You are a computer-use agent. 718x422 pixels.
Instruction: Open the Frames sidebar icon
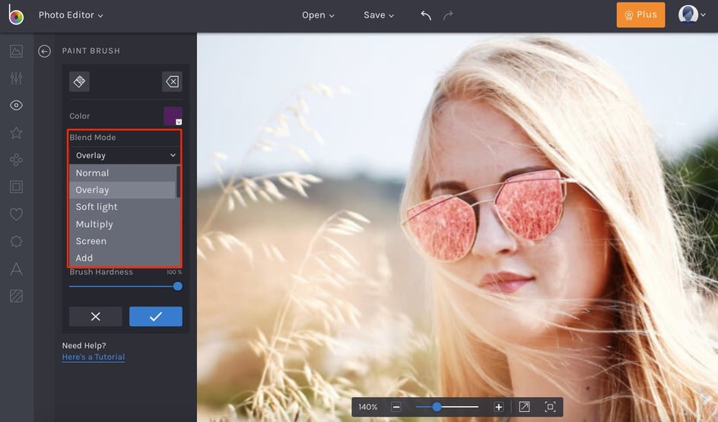click(16, 187)
